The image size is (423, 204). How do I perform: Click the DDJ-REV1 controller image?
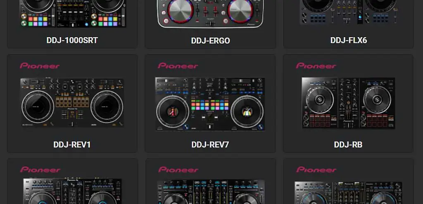(72, 102)
